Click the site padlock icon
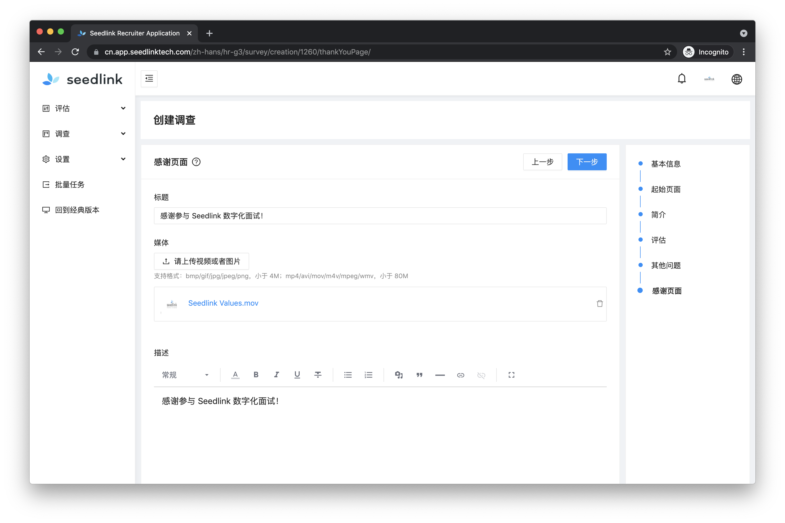The height and width of the screenshot is (523, 785). [x=96, y=52]
